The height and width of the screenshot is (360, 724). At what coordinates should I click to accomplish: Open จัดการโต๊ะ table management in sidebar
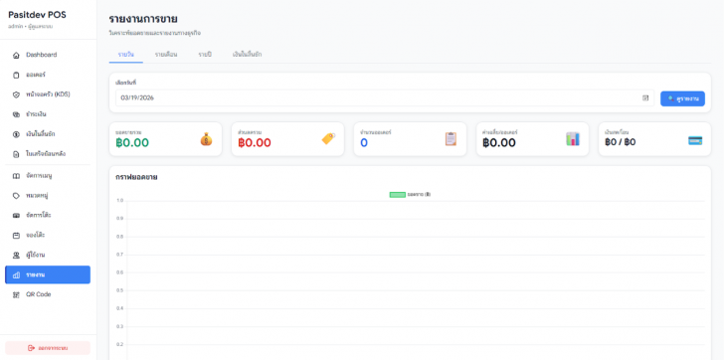pyautogui.click(x=48, y=216)
